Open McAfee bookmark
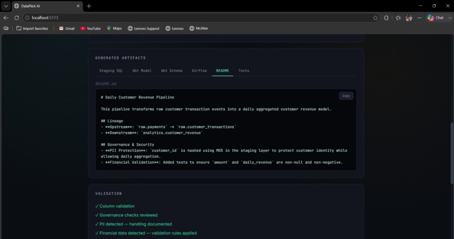 pos(199,28)
